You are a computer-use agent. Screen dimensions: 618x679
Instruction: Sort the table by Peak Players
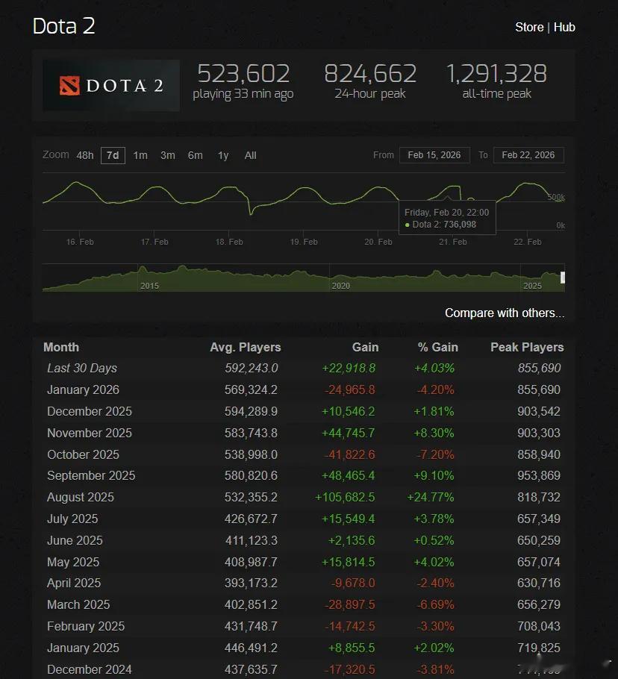[526, 347]
